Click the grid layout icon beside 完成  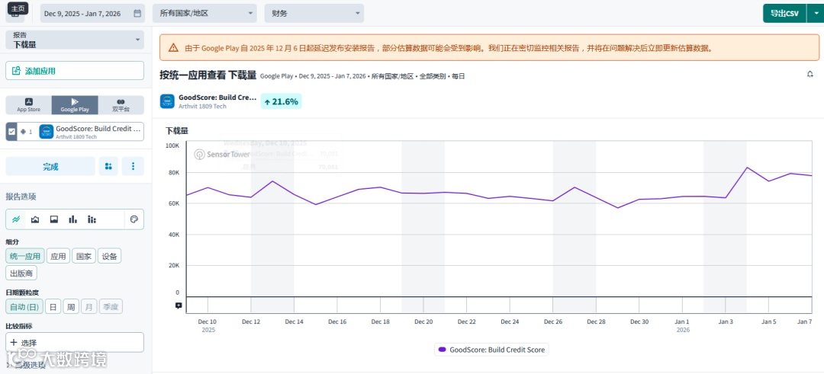pyautogui.click(x=108, y=166)
